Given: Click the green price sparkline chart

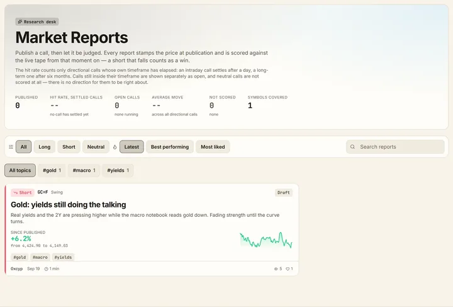Looking at the screenshot, I should pyautogui.click(x=266, y=240).
